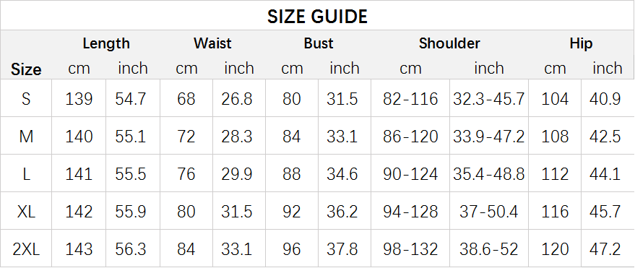Select the S size row label
Image resolution: width=635 pixels, height=268 pixels.
coord(26,98)
